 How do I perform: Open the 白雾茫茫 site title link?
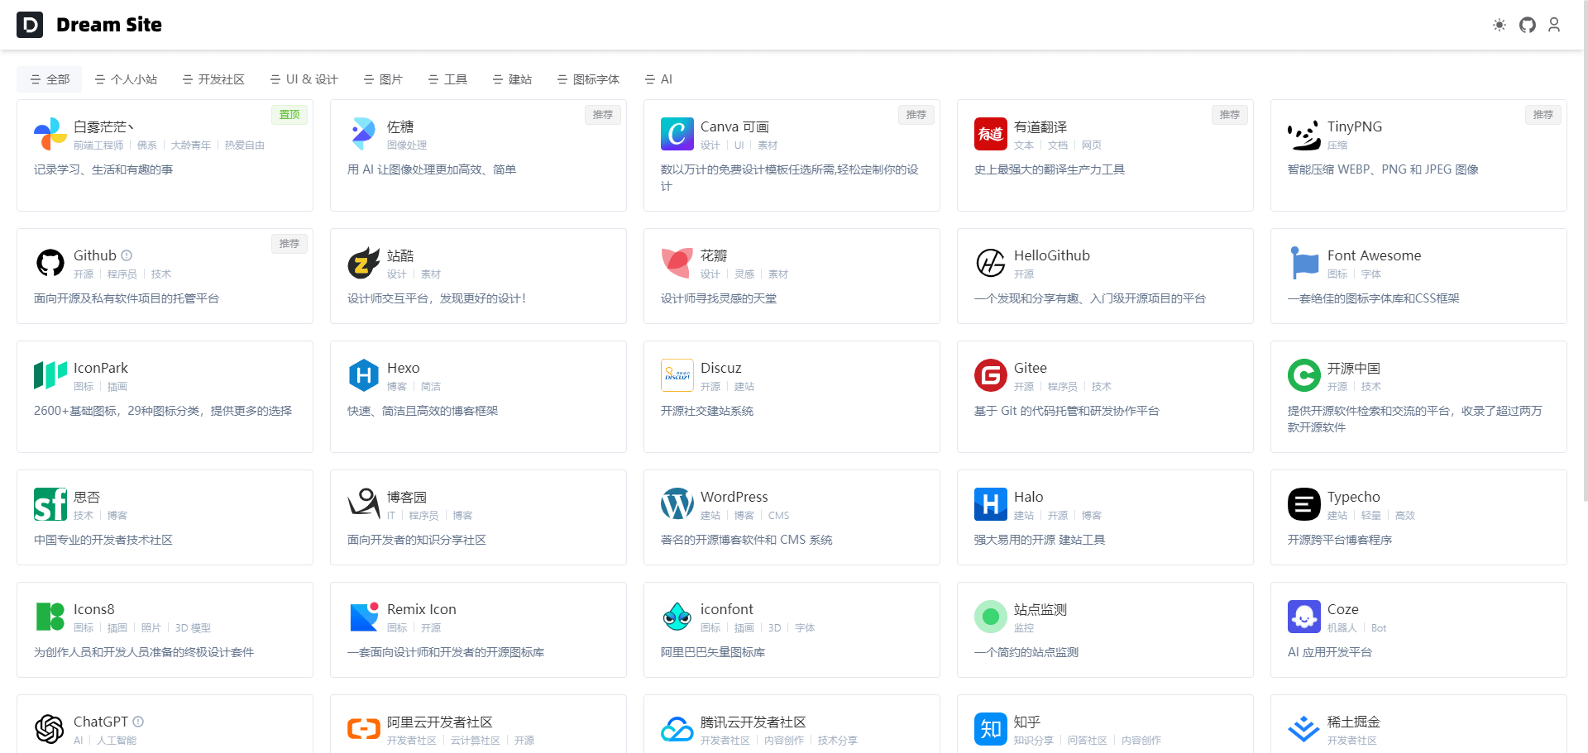pyautogui.click(x=103, y=126)
